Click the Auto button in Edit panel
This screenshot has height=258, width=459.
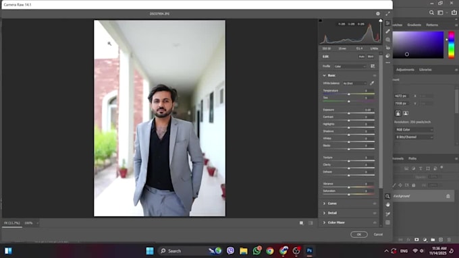click(x=362, y=57)
